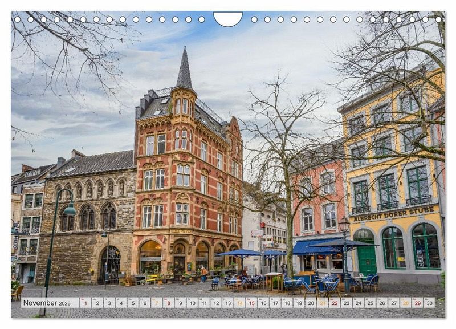Click the green door of yellow building
Image resolution: width=456 pixels, height=329 pixels.
367,258
